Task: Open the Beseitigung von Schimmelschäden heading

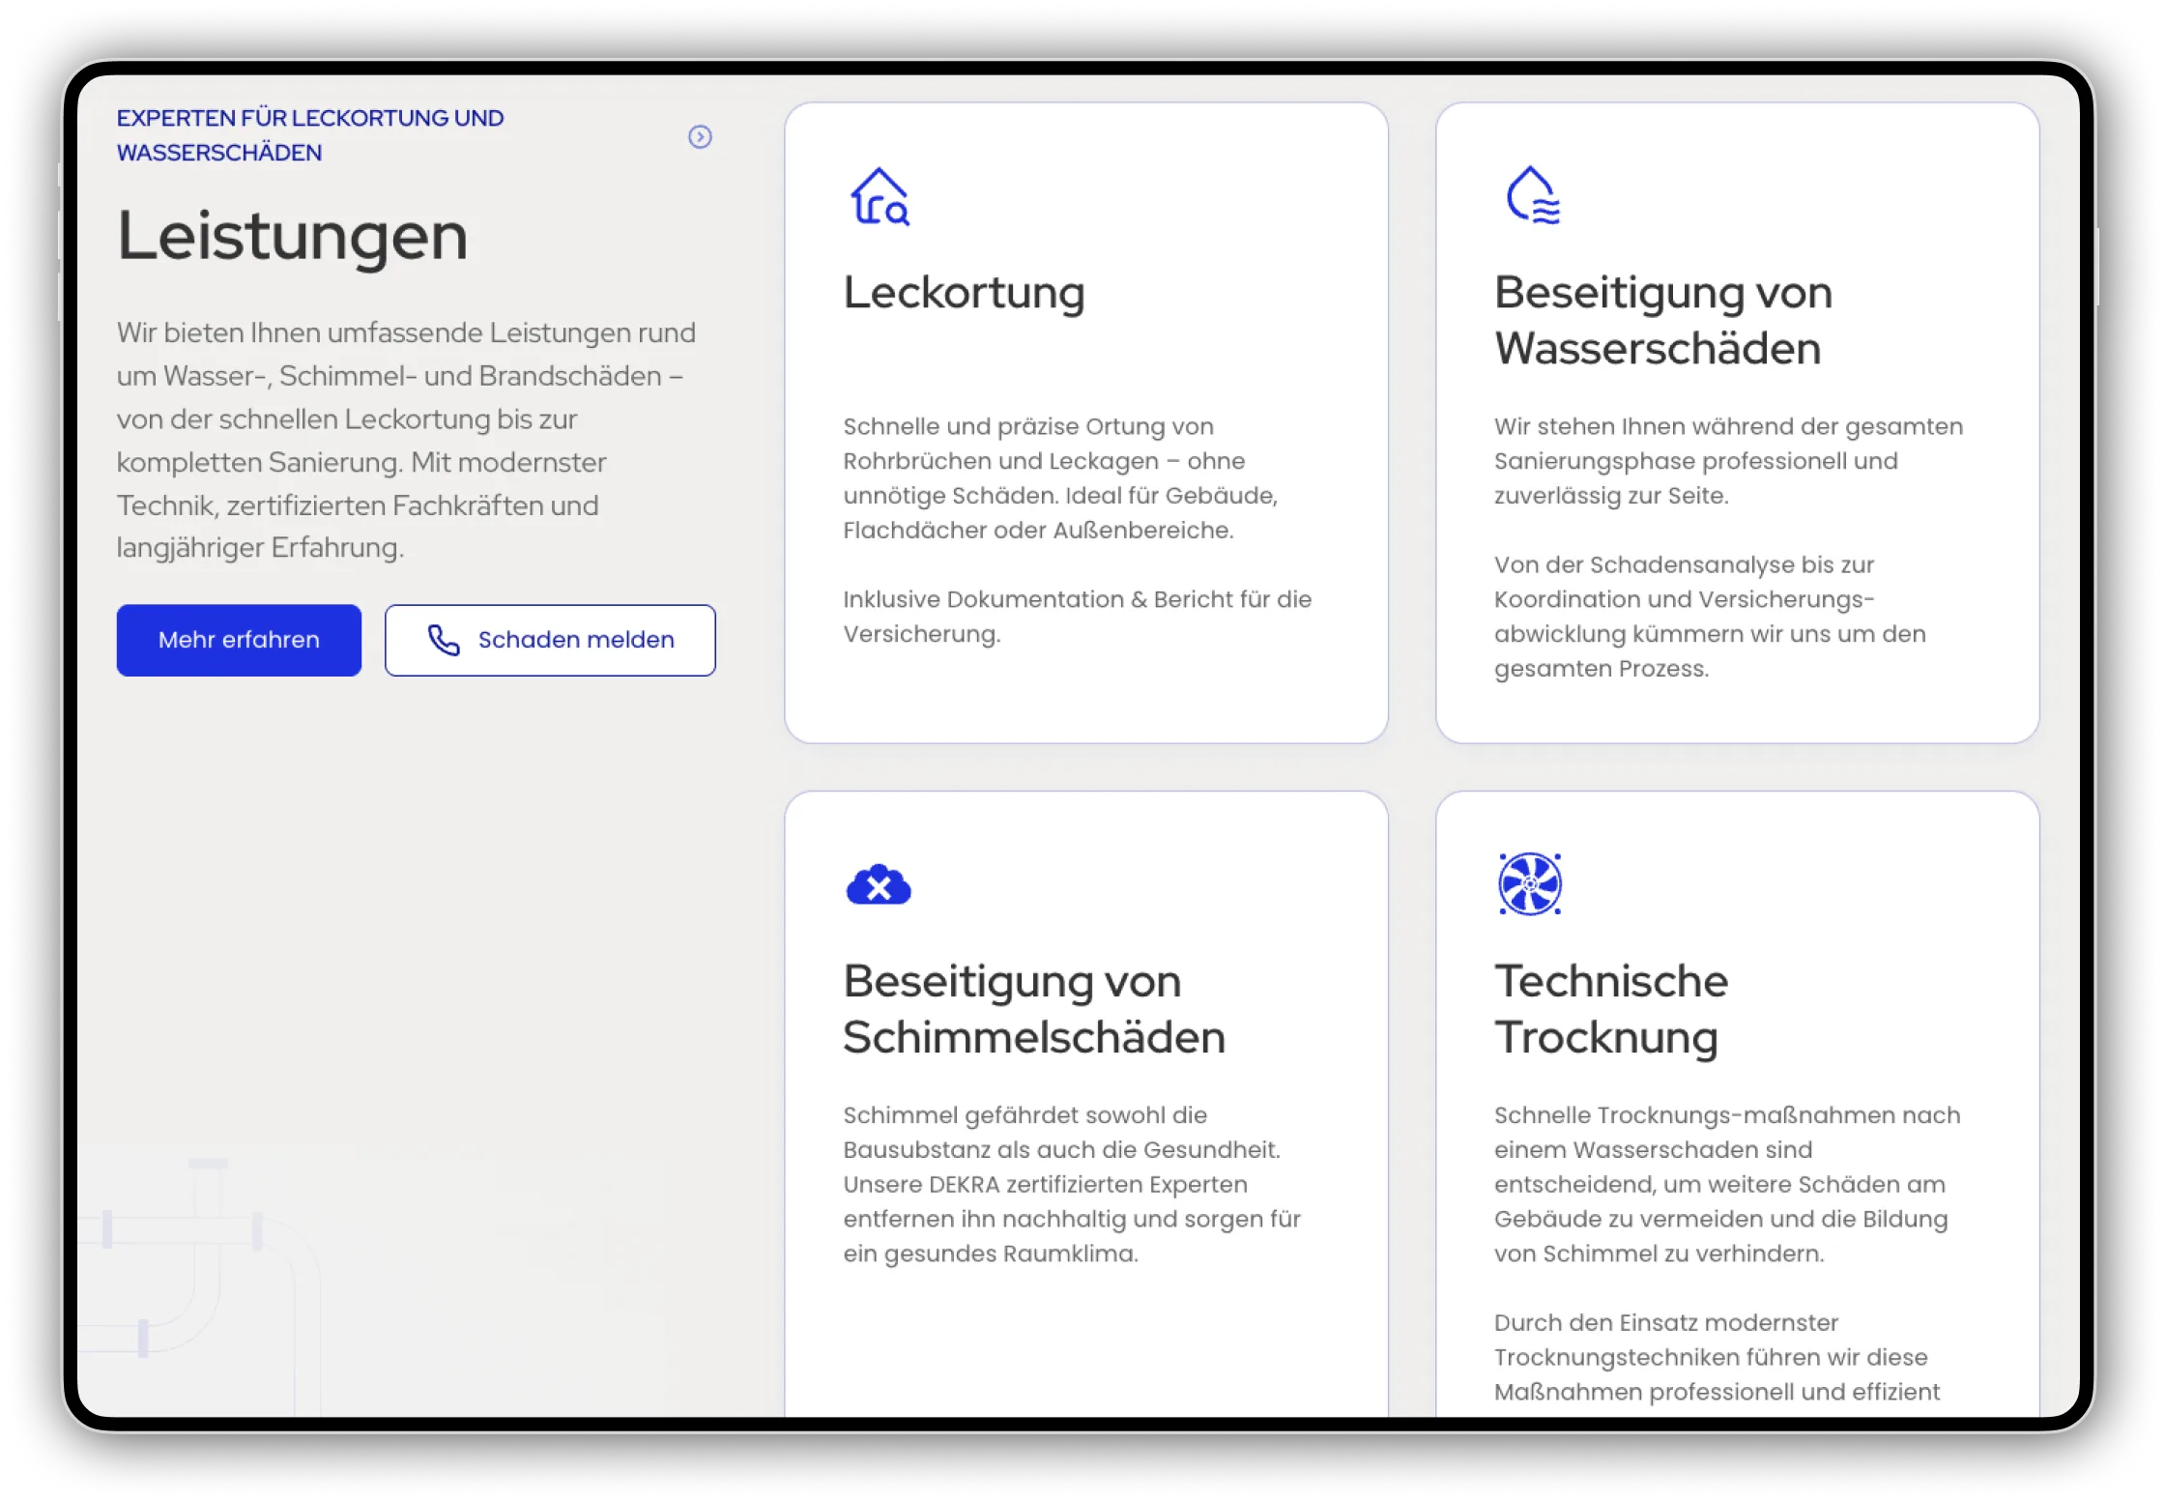Action: (1033, 1009)
